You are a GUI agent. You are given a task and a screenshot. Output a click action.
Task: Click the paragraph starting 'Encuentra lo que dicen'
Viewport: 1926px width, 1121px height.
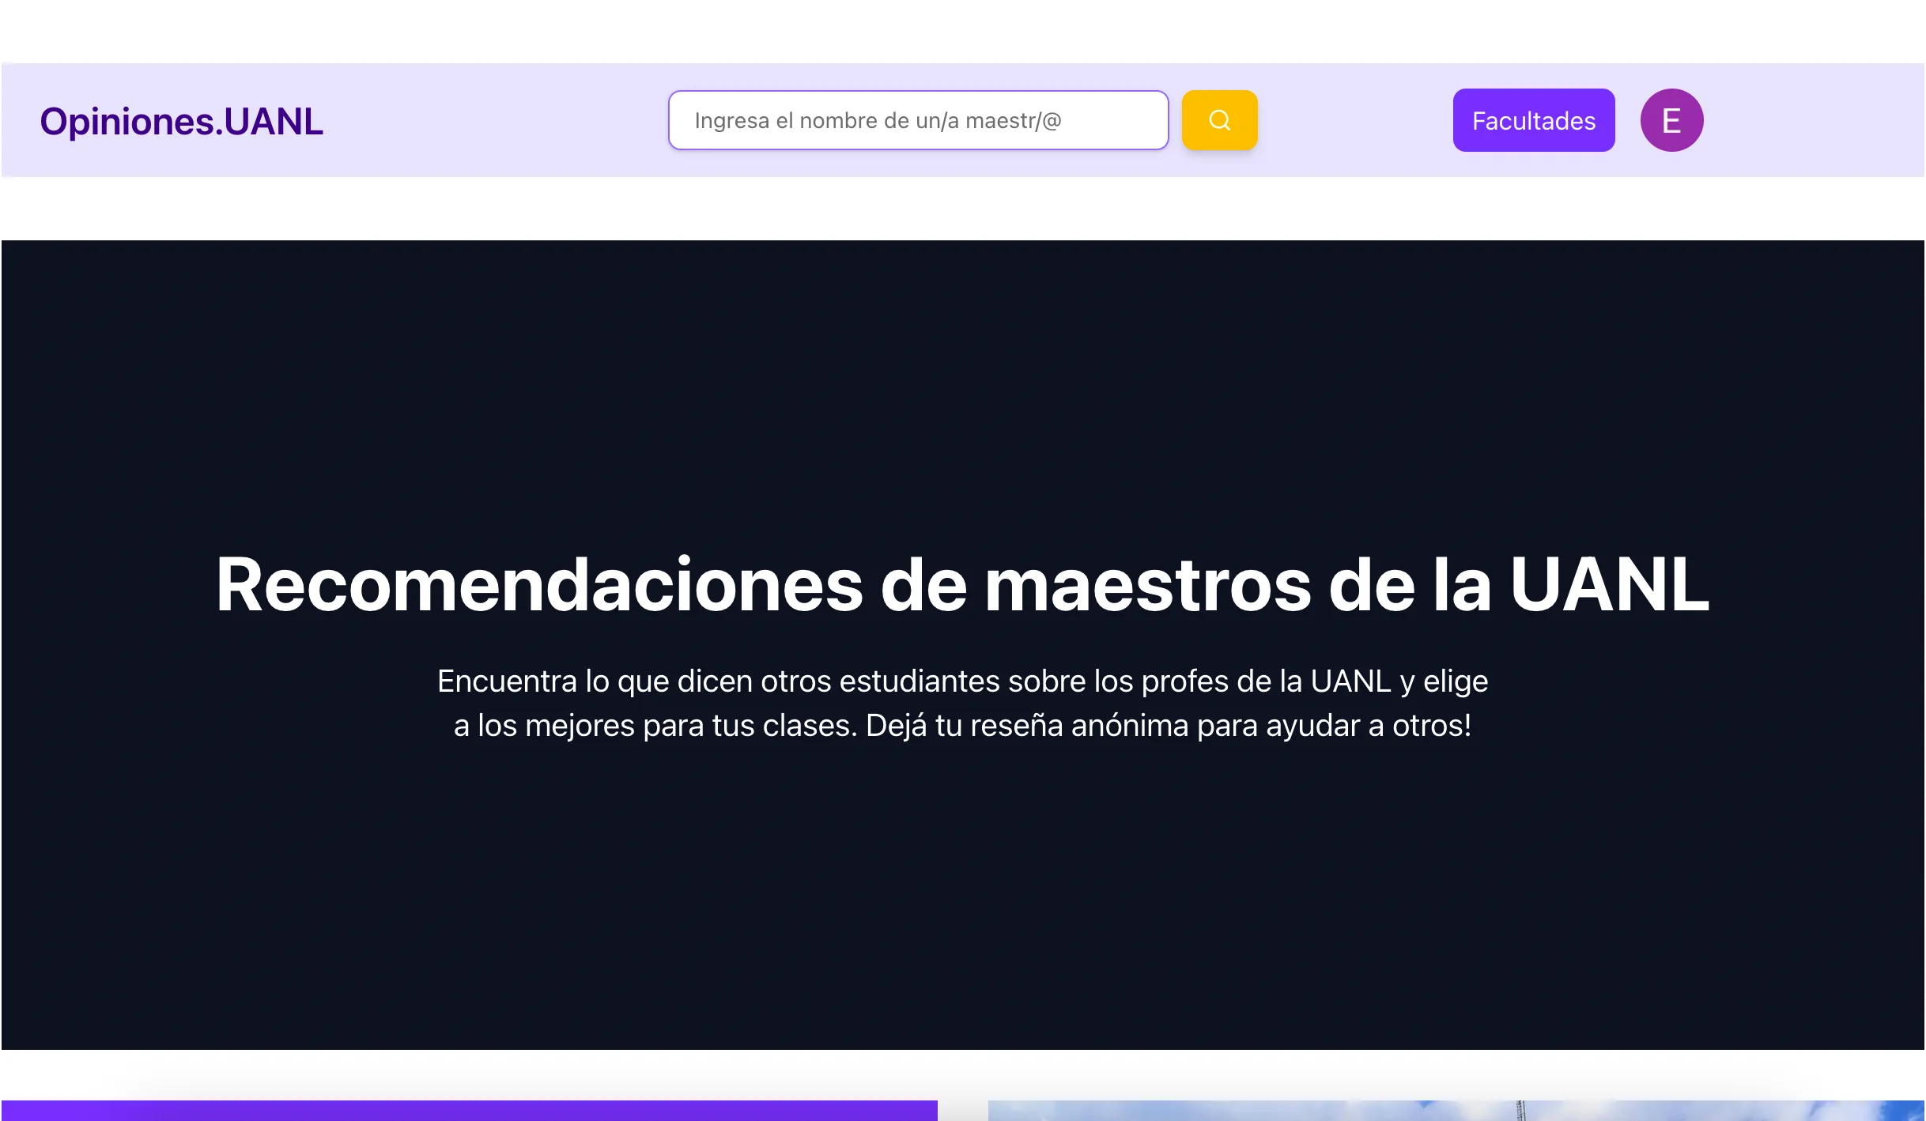pos(962,703)
